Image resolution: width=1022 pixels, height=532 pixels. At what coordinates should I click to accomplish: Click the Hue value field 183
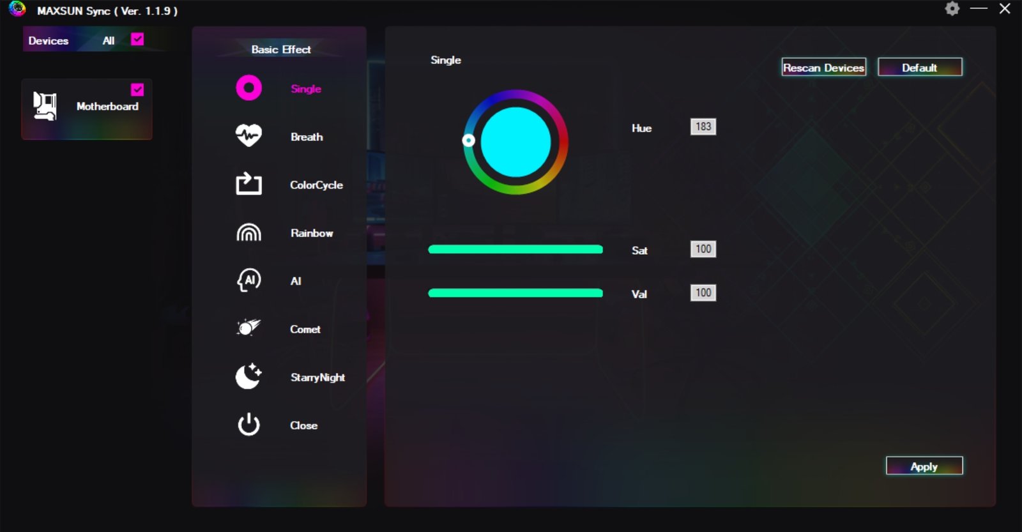coord(703,126)
